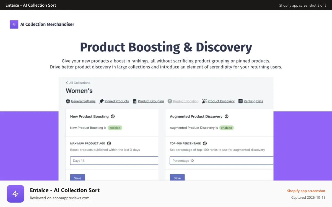
Task: Click the Product Grouping clipboard icon
Action: click(x=135, y=101)
